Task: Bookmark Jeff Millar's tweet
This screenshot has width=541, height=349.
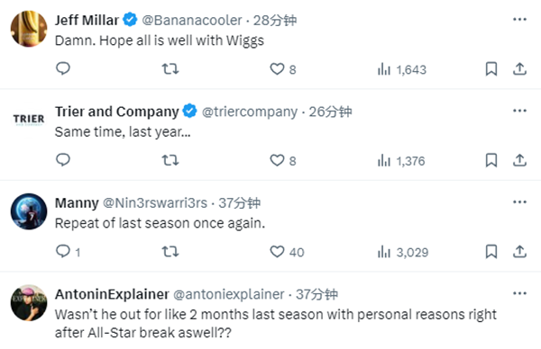Action: tap(491, 69)
